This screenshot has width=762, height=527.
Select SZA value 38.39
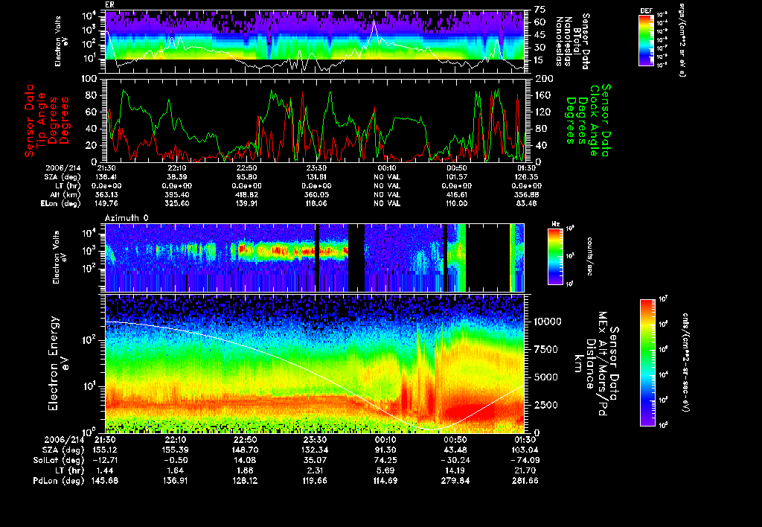point(177,177)
